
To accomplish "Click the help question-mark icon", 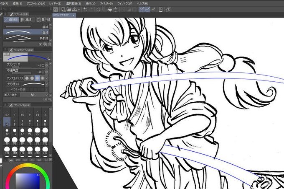I will click(x=168, y=10).
